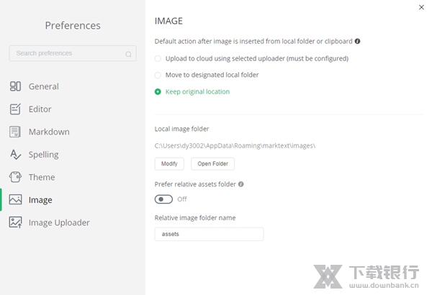Click the search magnifier icon
This screenshot has height=295, width=432.
pos(128,54)
